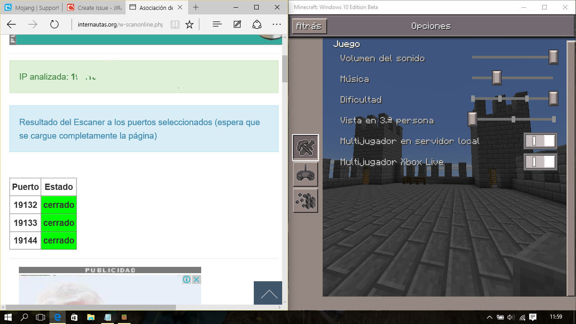Image resolution: width=576 pixels, height=324 pixels.
Task: Check battery status in the system tray
Action: pyautogui.click(x=500, y=317)
